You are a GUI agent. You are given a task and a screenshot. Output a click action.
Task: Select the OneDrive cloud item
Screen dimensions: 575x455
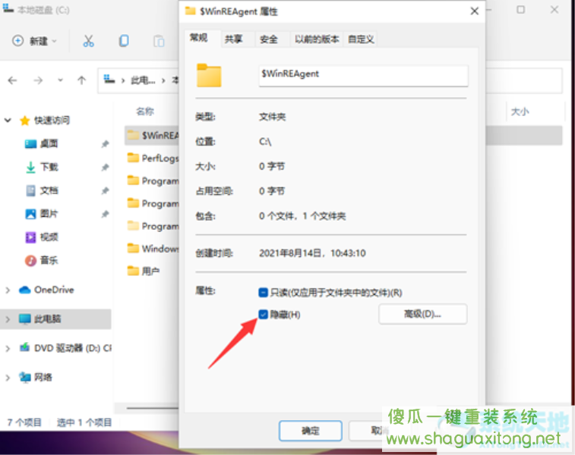(46, 290)
